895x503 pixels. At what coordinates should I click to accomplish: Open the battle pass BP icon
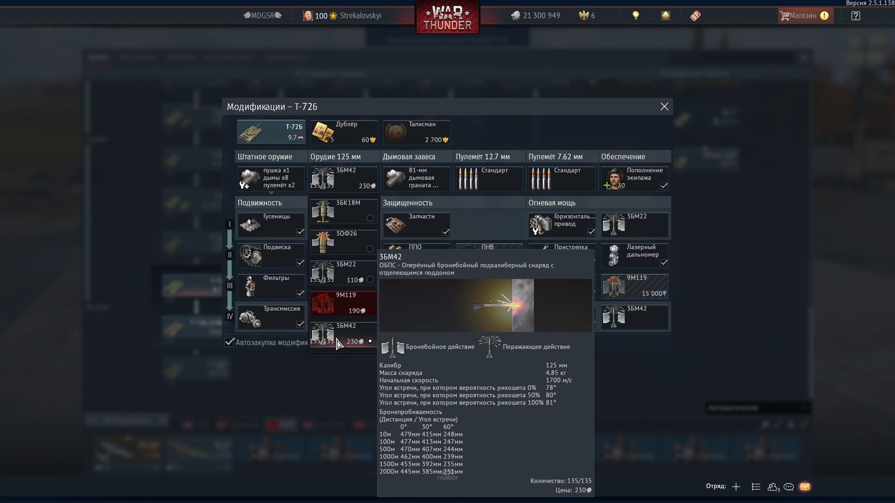point(695,16)
